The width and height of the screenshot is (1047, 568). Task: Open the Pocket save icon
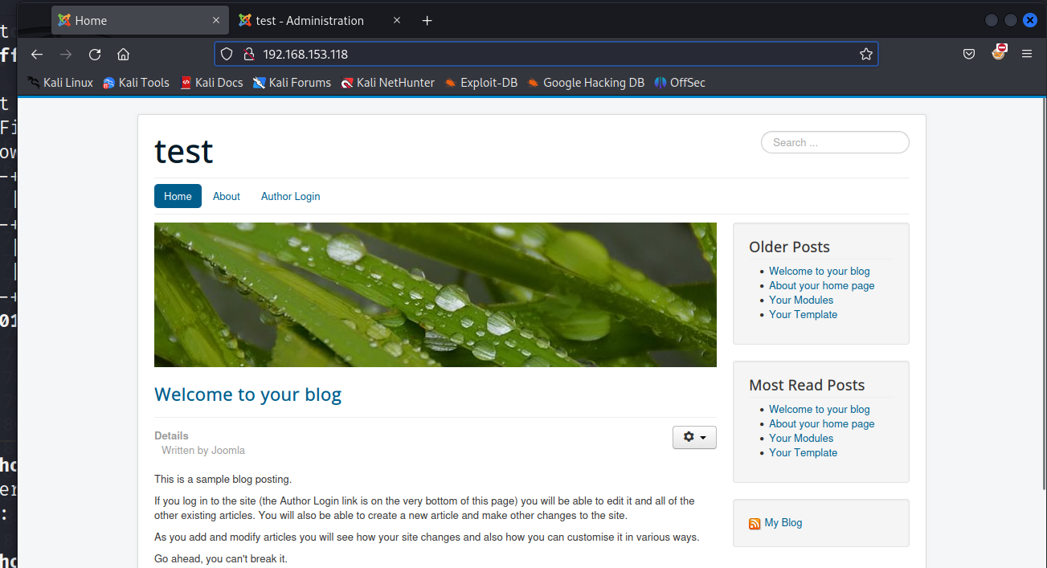tap(969, 55)
